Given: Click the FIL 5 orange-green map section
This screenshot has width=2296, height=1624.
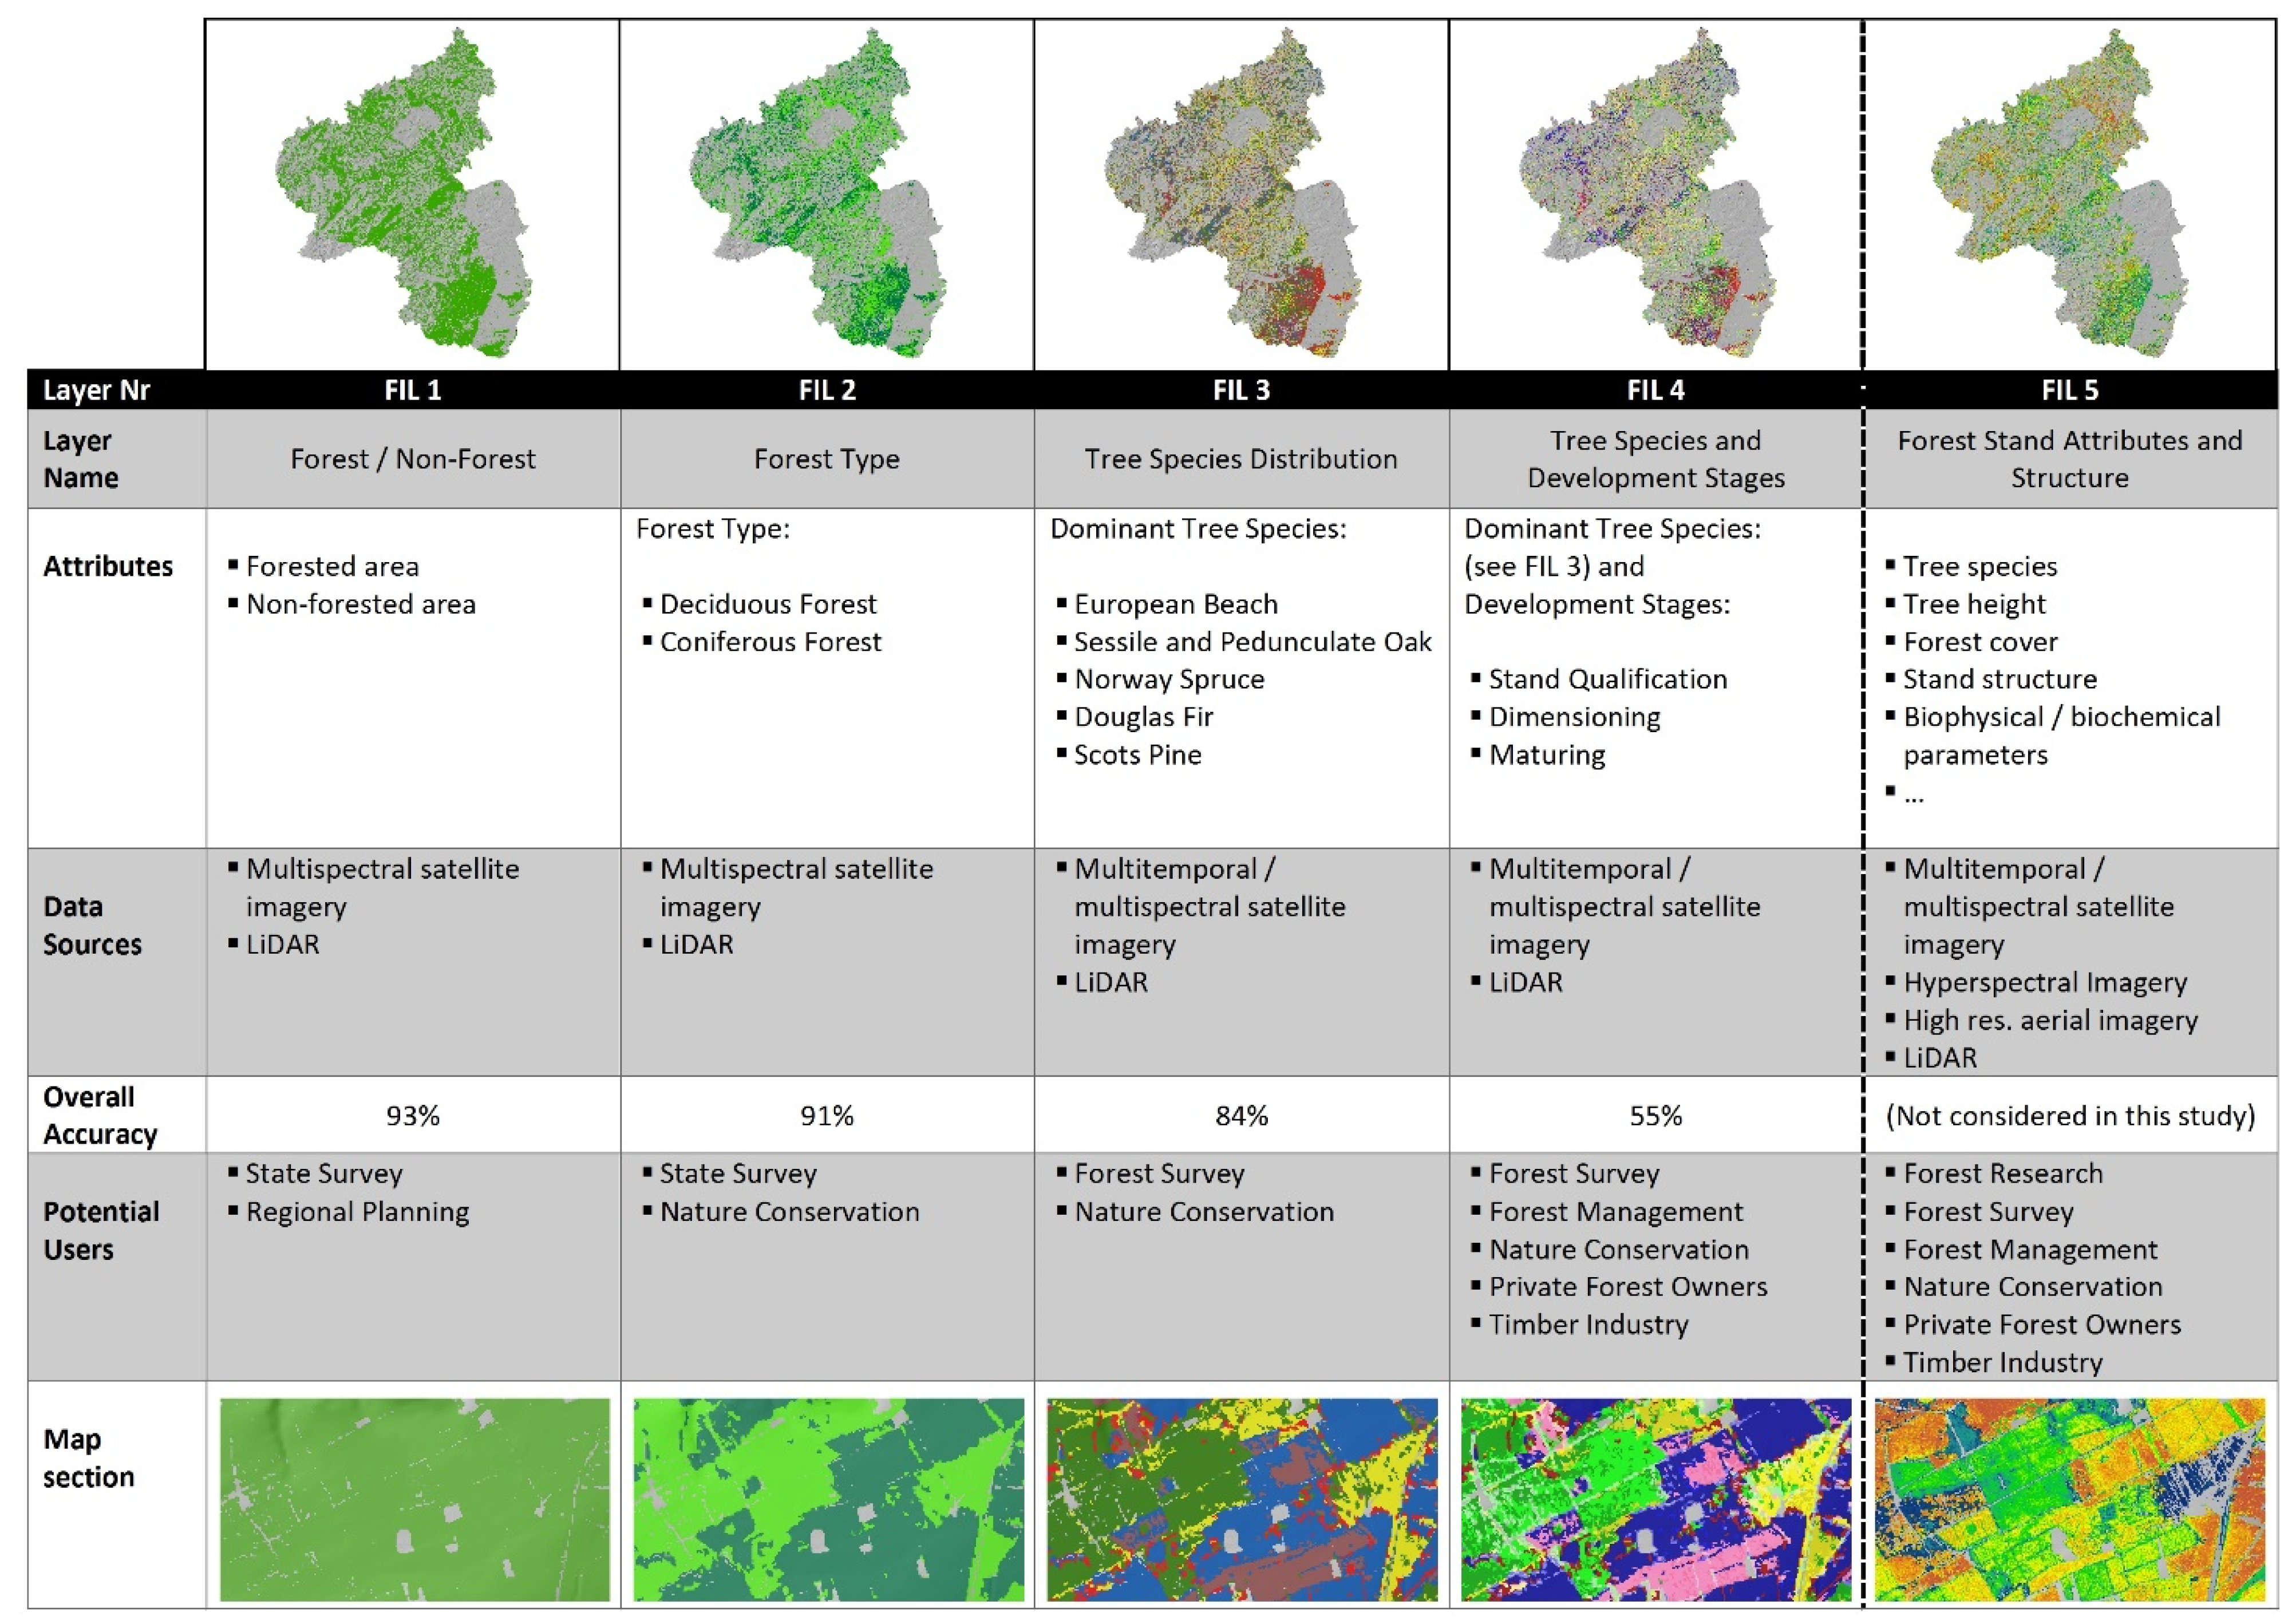Looking at the screenshot, I should [x=2069, y=1499].
